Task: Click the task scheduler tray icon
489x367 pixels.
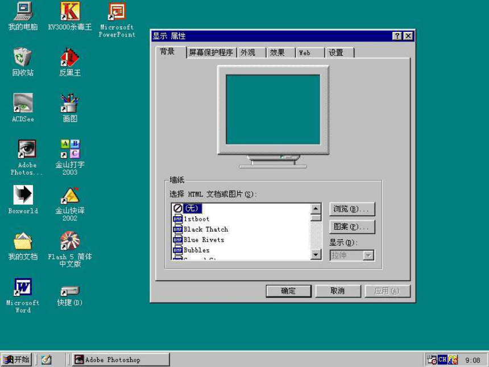Action: 432,360
